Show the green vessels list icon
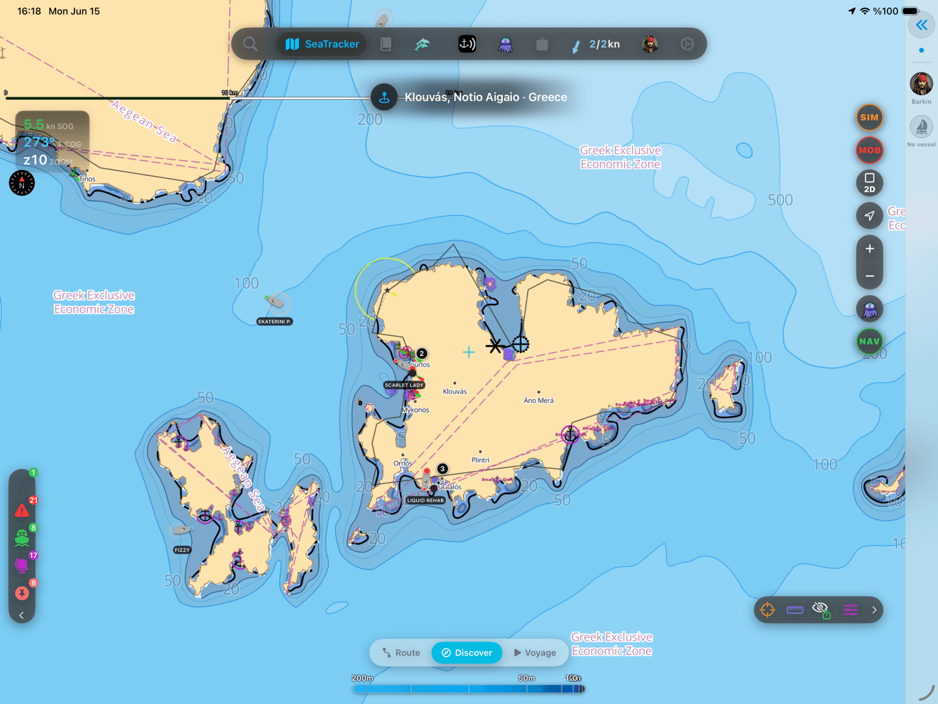The height and width of the screenshot is (704, 938). coord(22,537)
